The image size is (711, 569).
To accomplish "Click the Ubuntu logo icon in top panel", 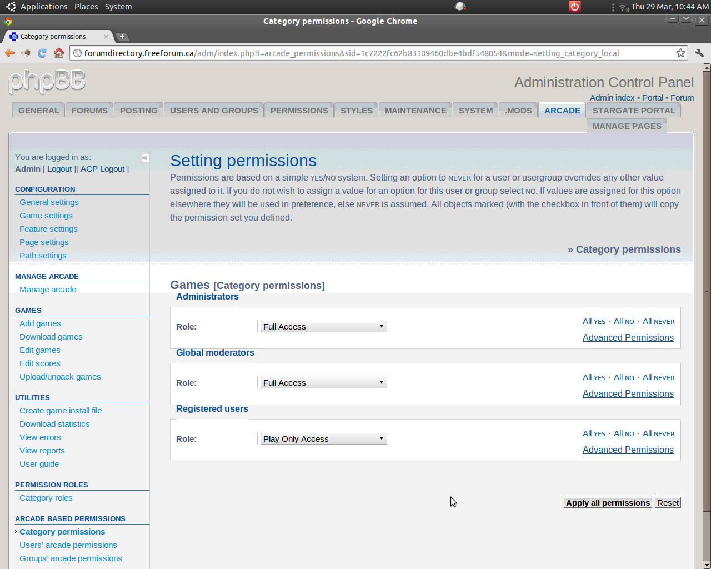I will 11,7.
